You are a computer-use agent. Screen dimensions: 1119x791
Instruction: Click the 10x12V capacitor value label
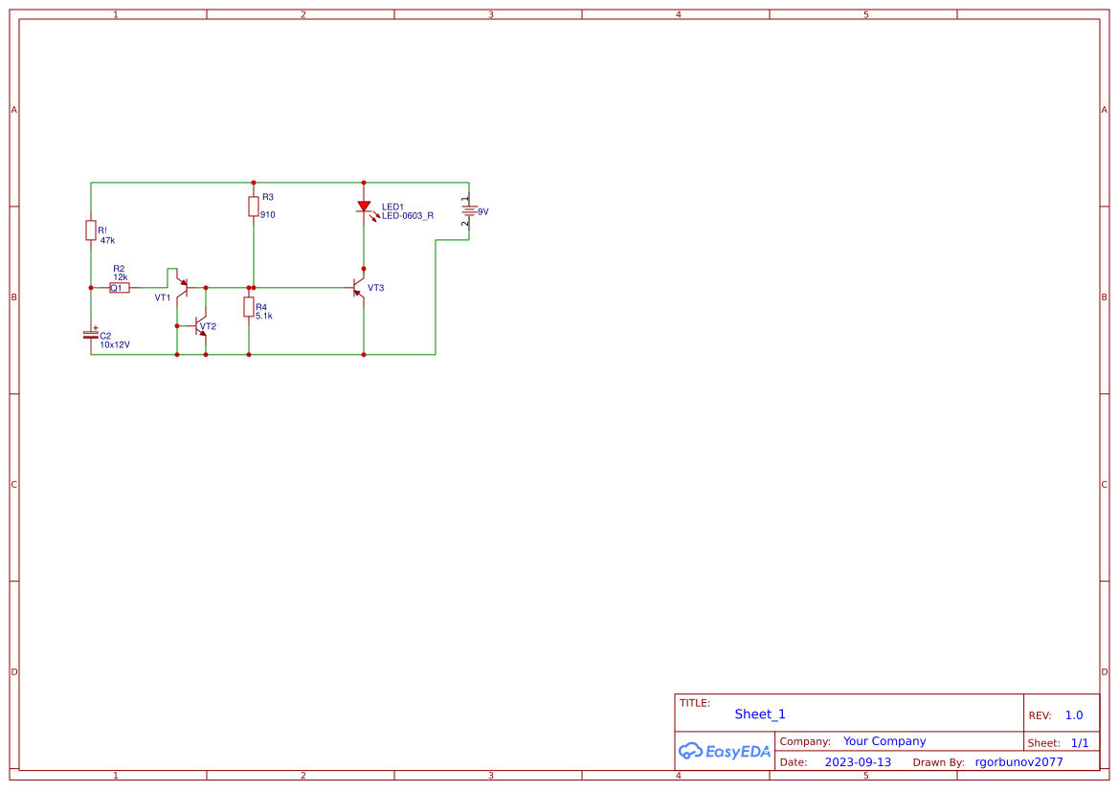[x=114, y=343]
